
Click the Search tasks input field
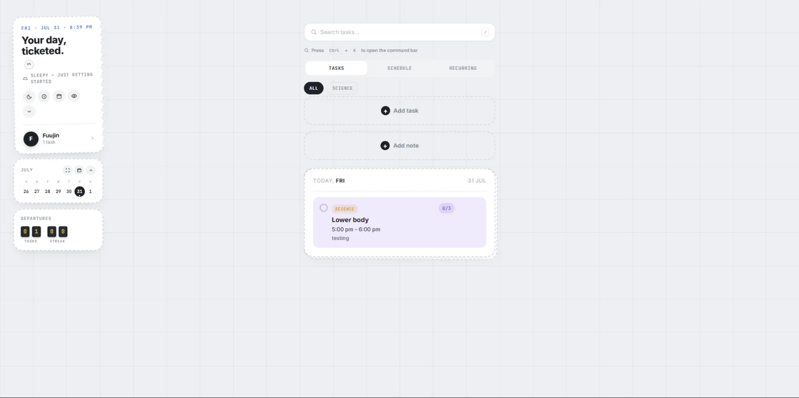(399, 32)
